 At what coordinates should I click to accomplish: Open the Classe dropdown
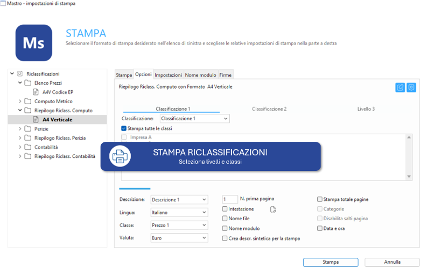tap(179, 225)
